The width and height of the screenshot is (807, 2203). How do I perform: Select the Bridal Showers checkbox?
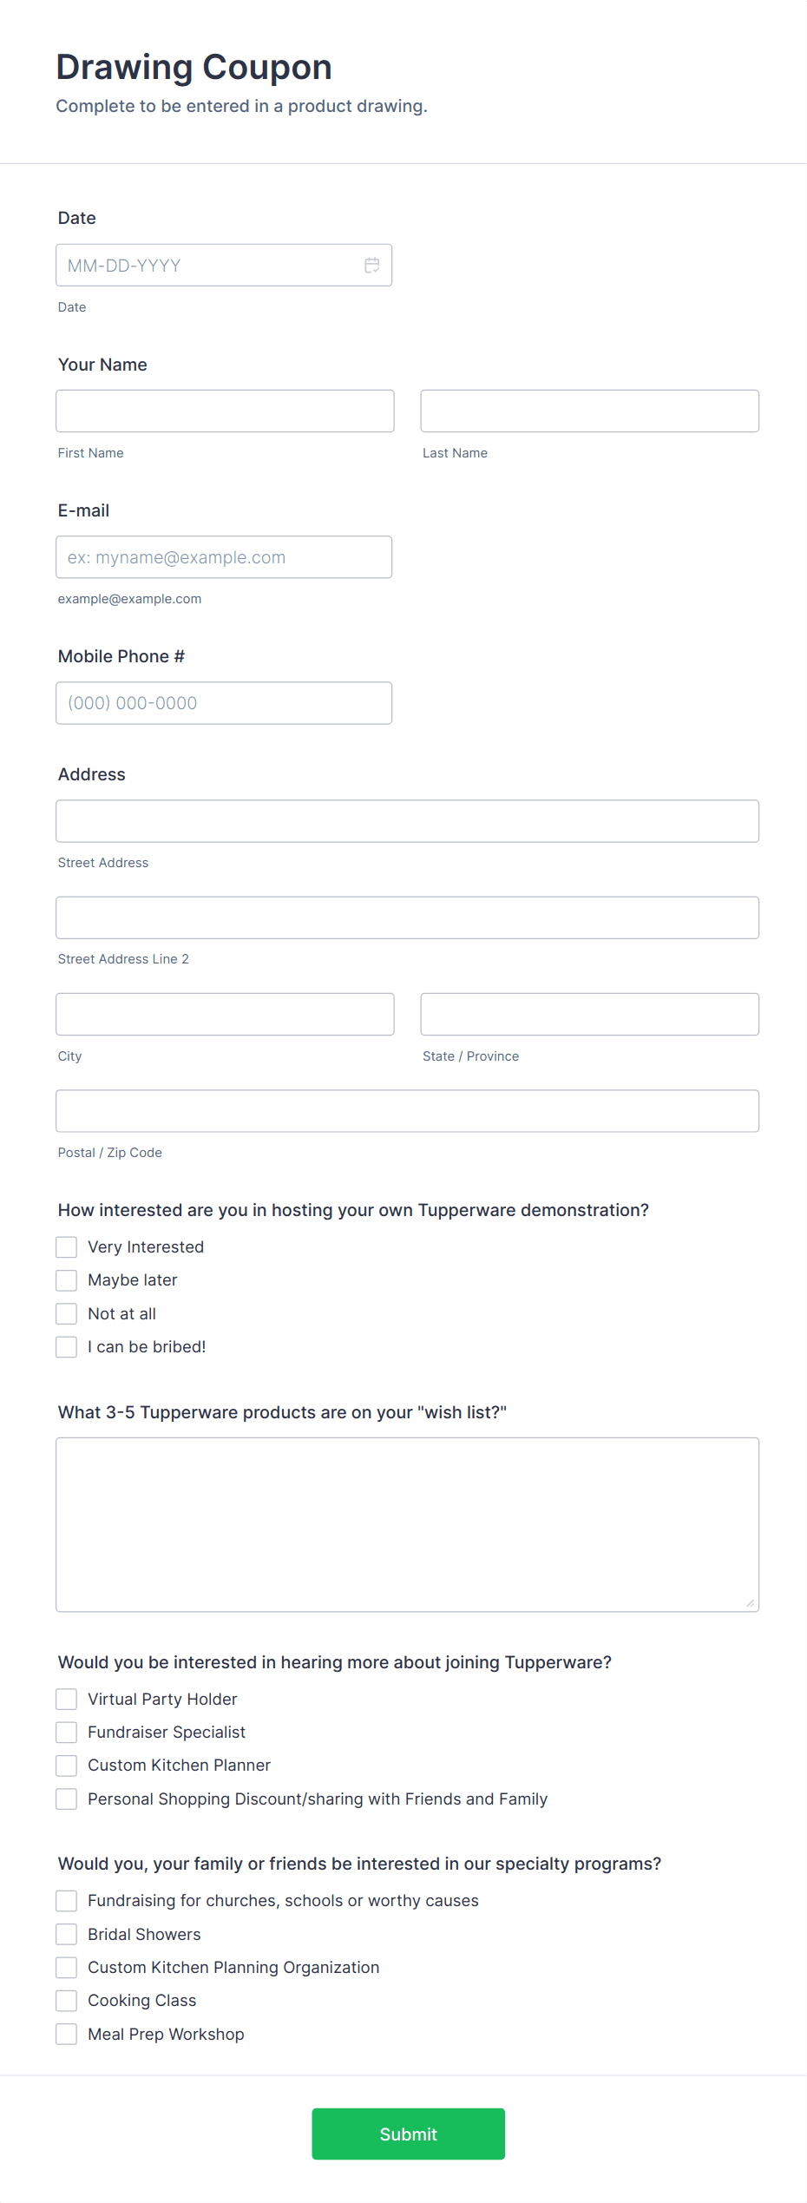click(66, 1934)
